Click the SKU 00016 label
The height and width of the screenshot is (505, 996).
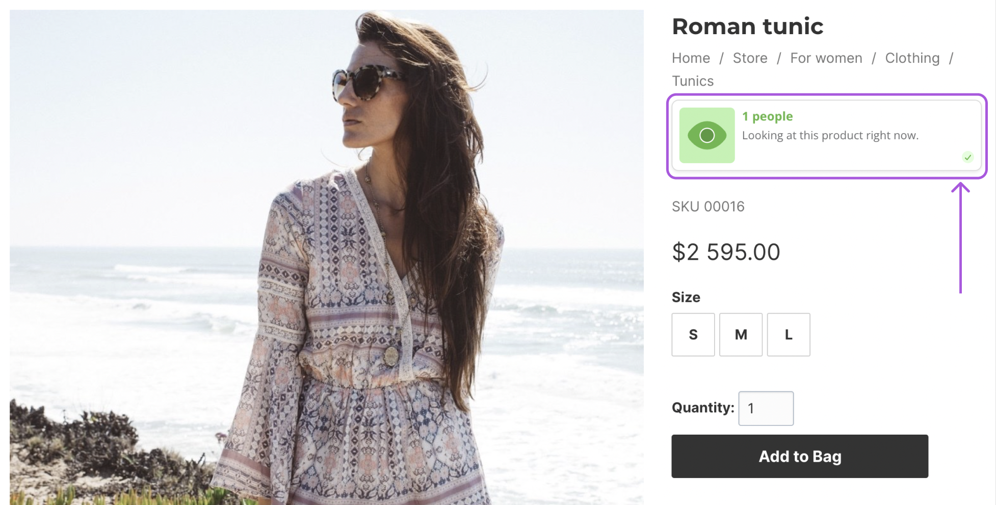(x=708, y=207)
